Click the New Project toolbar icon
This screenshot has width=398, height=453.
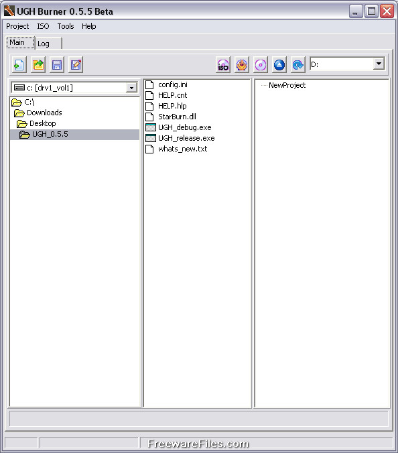tap(19, 64)
